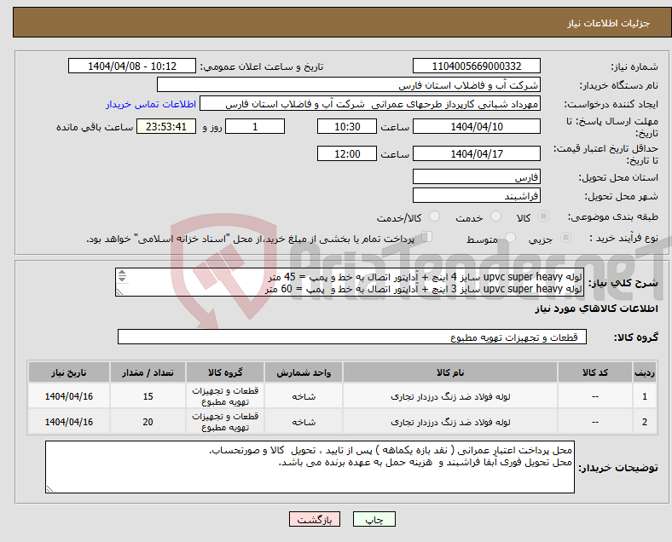672x542 pixels.
Task: Click the general description text area
Action: 350,282
